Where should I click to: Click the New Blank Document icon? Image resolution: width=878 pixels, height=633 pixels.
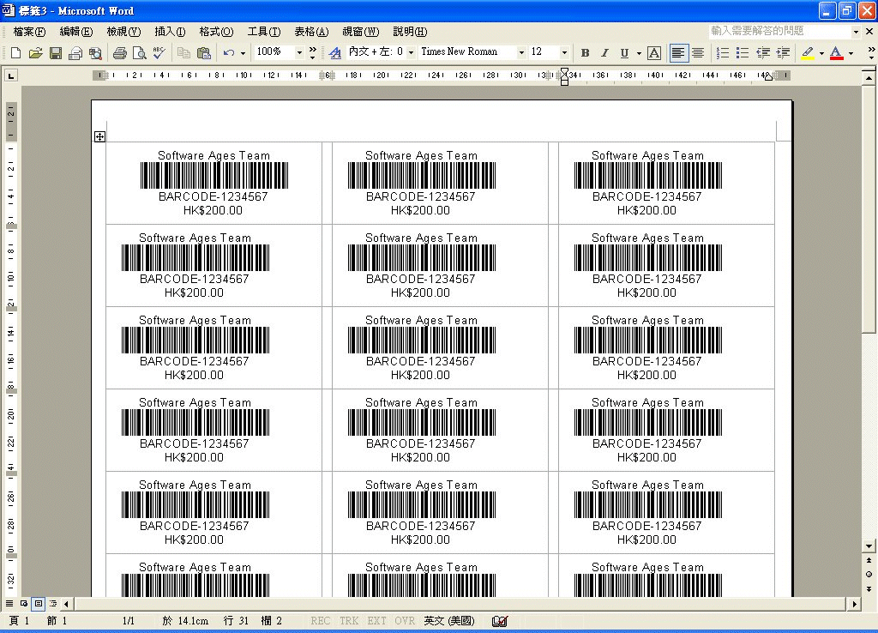click(15, 53)
